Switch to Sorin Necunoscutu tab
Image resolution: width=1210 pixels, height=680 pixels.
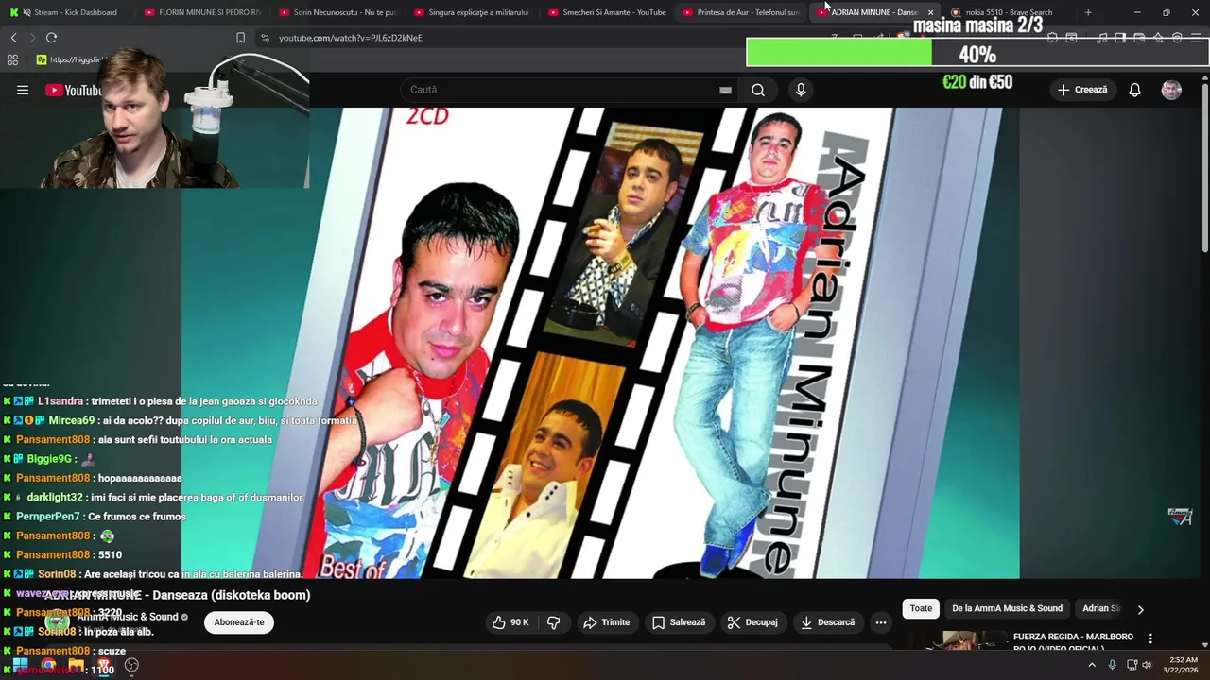pyautogui.click(x=337, y=12)
